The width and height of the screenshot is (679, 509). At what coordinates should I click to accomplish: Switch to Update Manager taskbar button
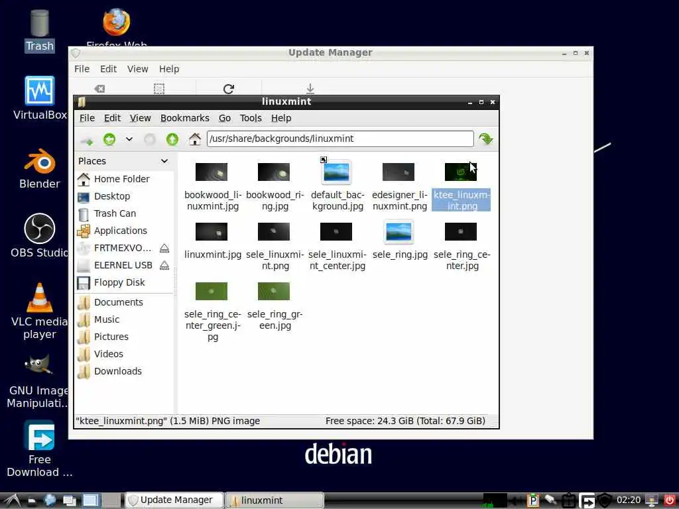click(174, 500)
